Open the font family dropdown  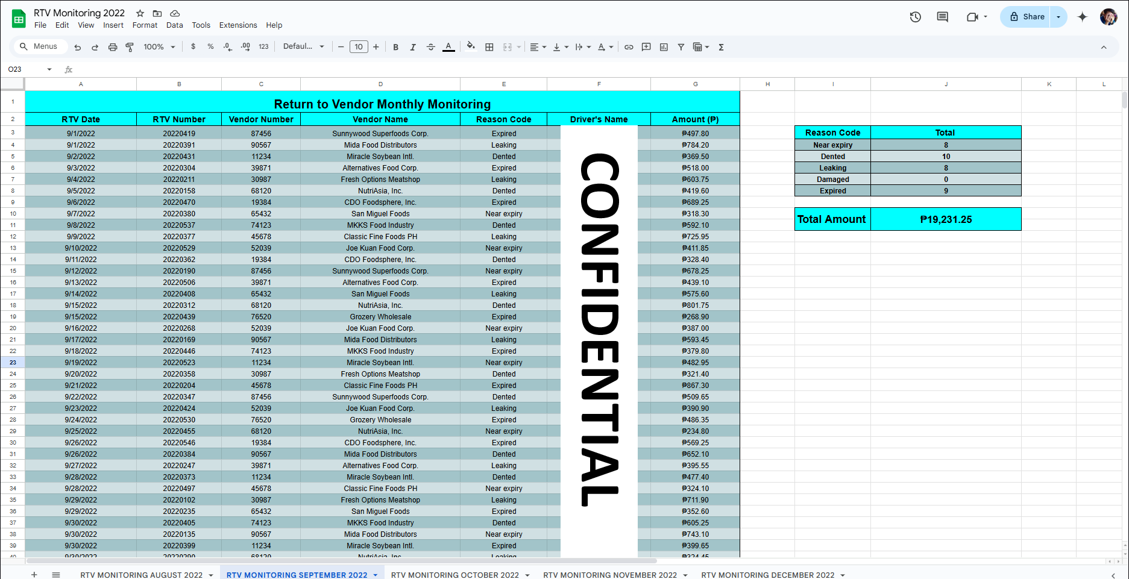[303, 47]
